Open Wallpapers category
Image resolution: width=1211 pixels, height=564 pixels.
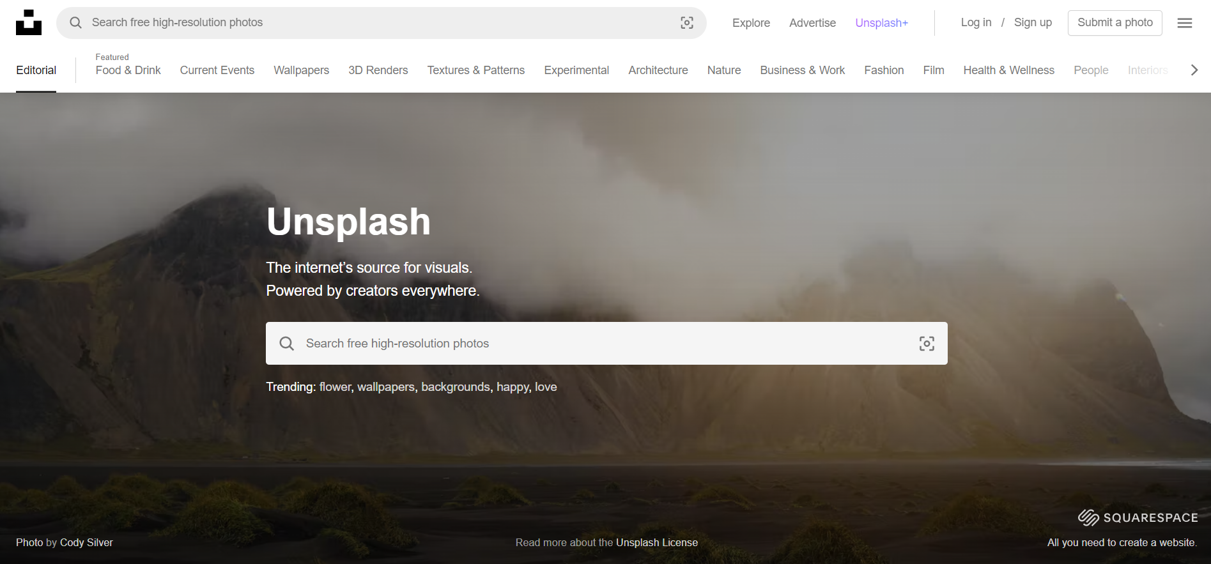(302, 70)
